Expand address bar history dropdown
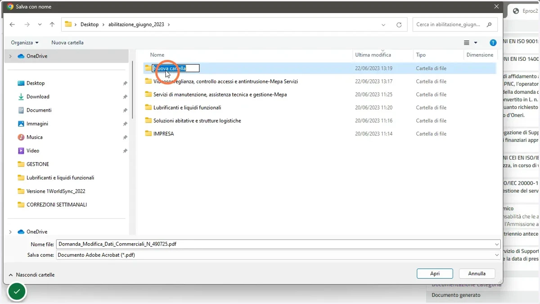The height and width of the screenshot is (304, 540). click(383, 25)
